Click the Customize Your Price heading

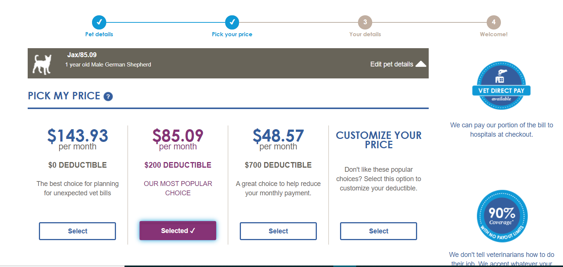(379, 140)
